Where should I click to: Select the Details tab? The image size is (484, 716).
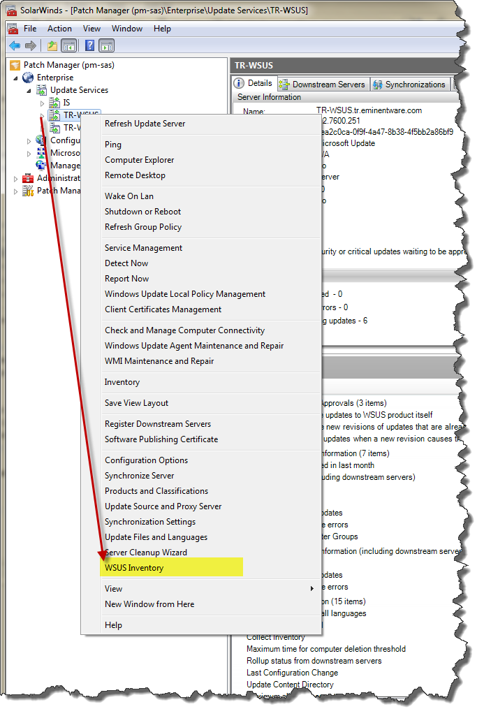(x=254, y=84)
